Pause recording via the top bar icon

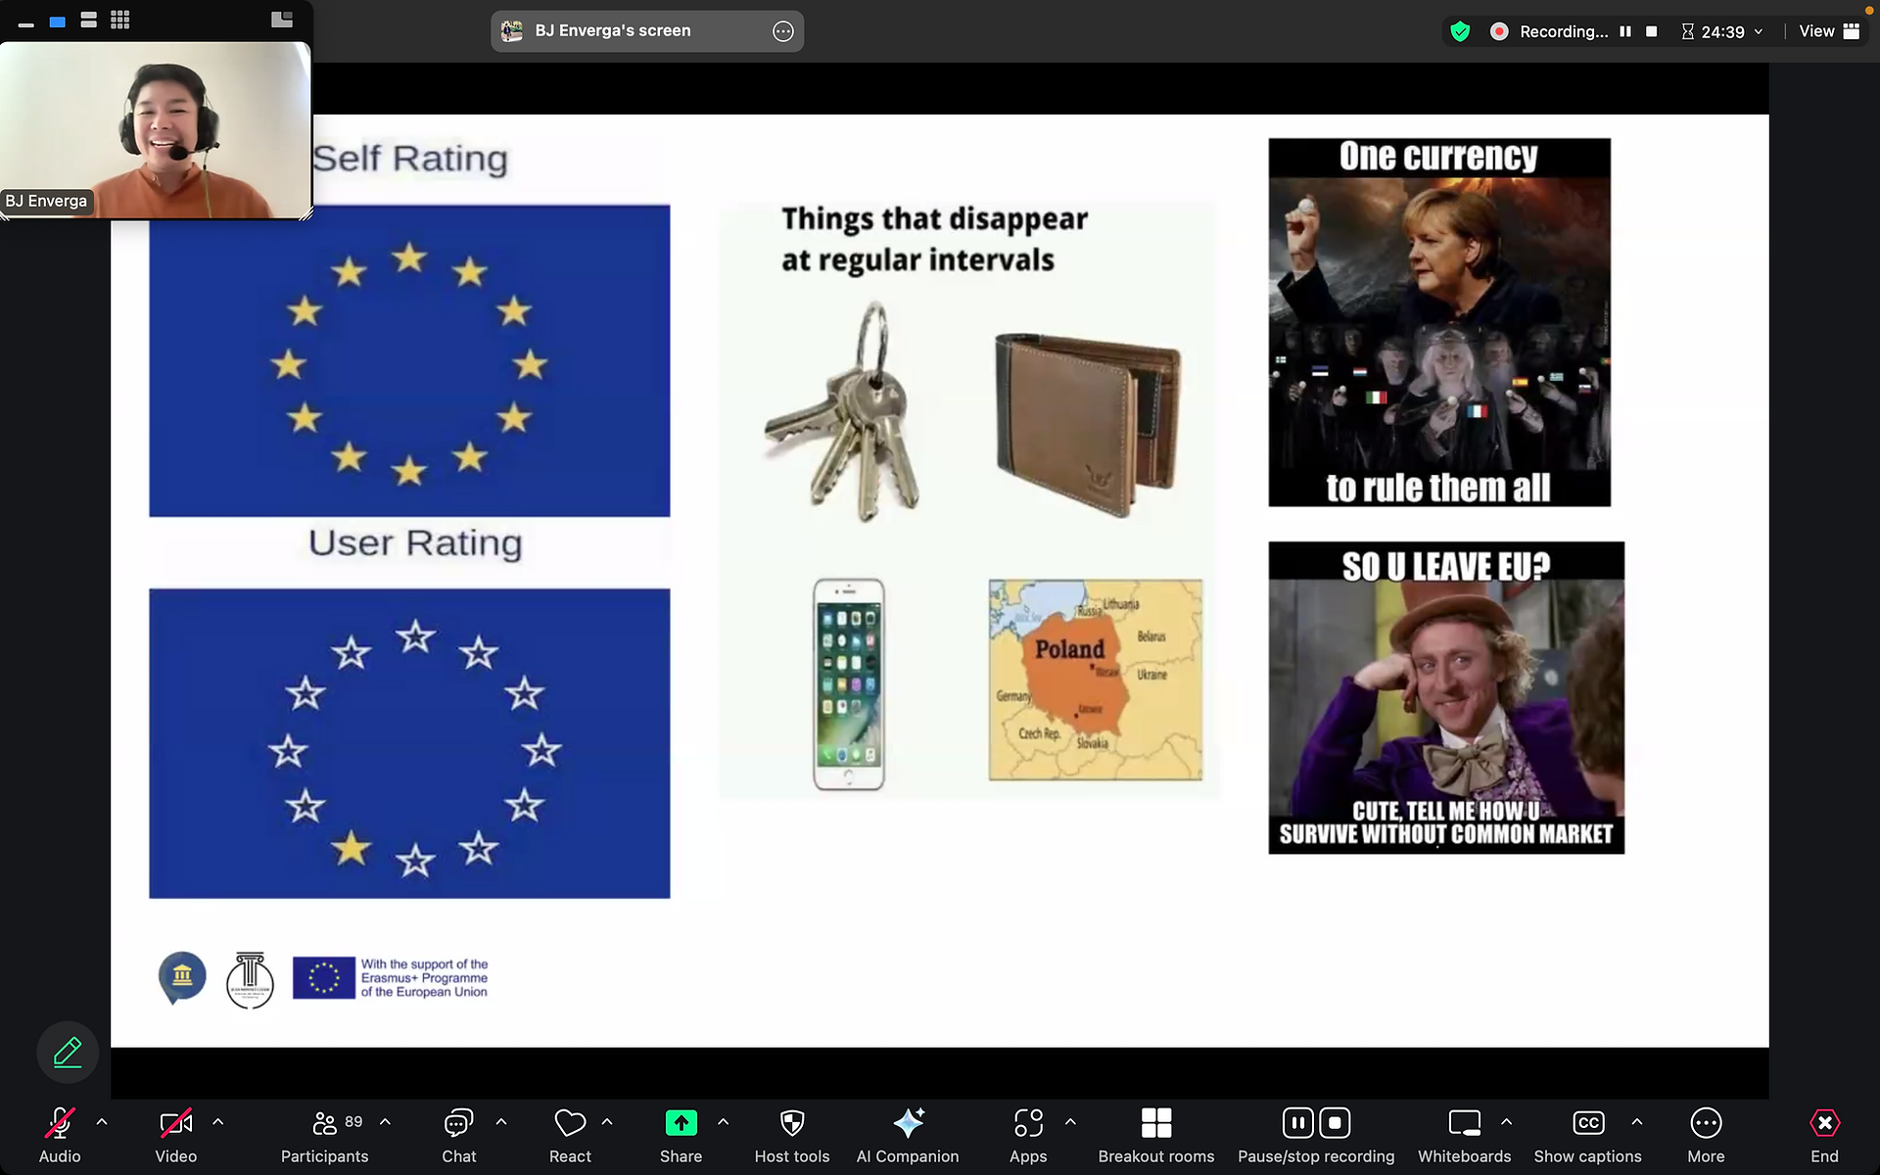(x=1625, y=31)
